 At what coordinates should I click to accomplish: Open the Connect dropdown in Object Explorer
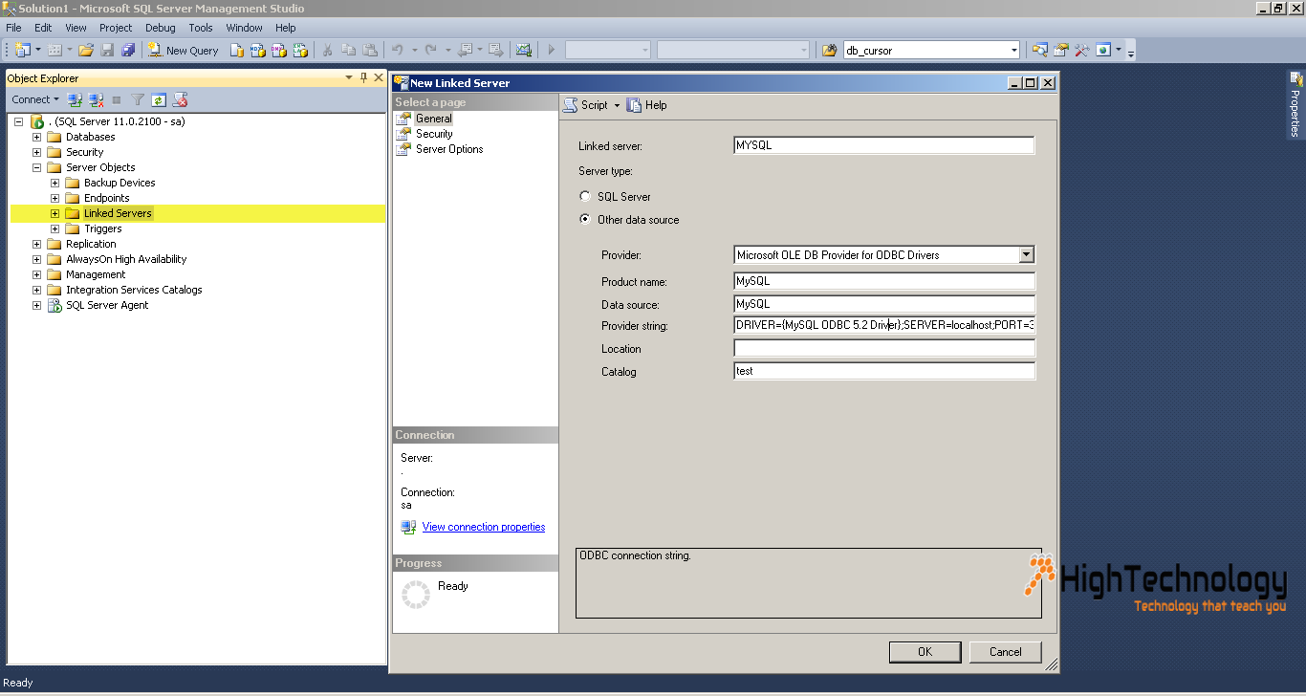[35, 99]
